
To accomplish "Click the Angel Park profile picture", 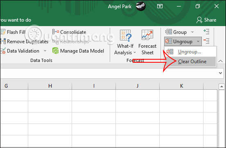I will pyautogui.click(x=141, y=6).
